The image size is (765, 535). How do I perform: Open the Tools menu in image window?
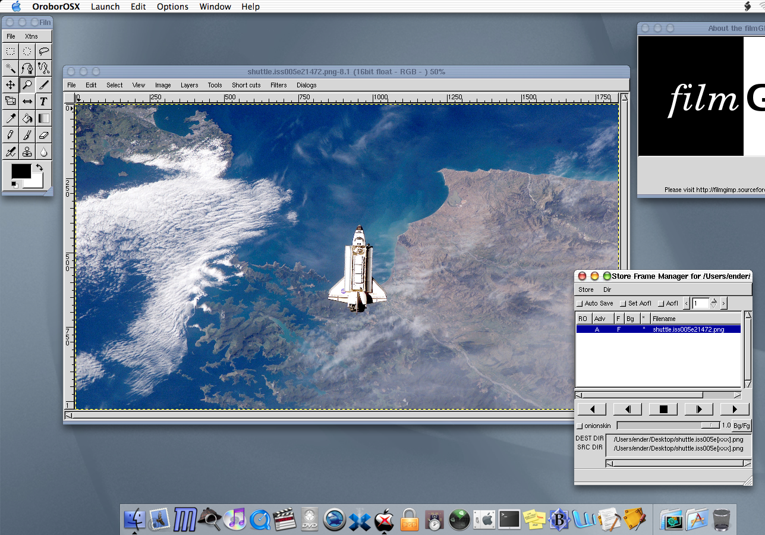coord(215,85)
